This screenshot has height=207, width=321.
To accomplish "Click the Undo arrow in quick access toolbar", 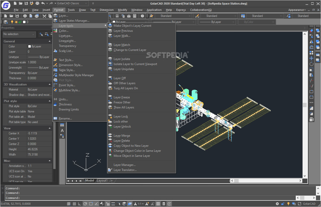I will [43, 3].
